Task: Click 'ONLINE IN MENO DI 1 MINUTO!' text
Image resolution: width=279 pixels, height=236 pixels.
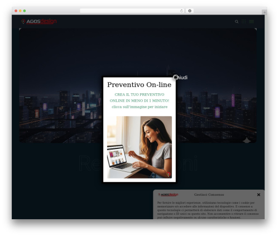Action: coord(139,100)
